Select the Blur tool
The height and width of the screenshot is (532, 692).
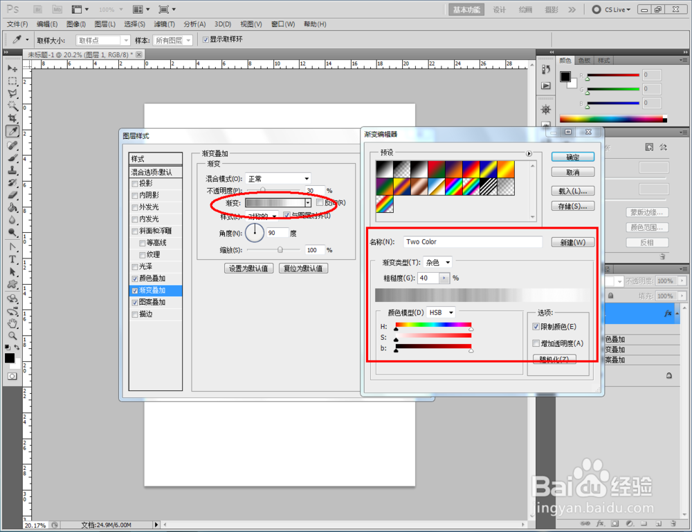point(12,220)
